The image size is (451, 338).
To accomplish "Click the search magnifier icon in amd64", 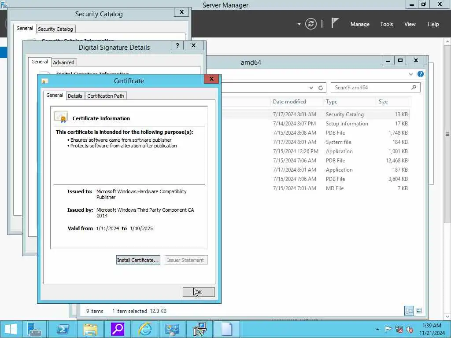I will pyautogui.click(x=414, y=88).
